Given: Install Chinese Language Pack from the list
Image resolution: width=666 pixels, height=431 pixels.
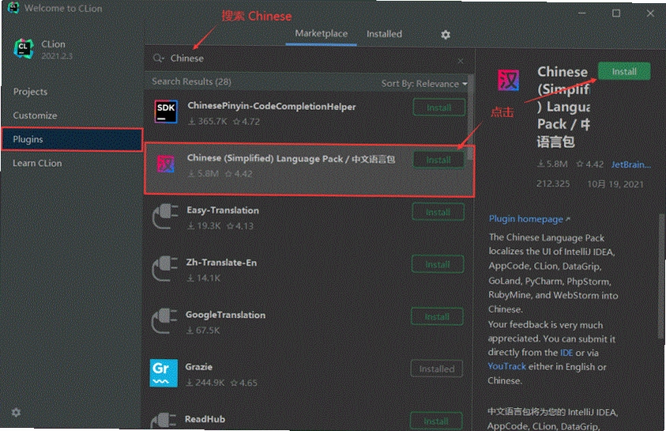Looking at the screenshot, I should click(438, 160).
